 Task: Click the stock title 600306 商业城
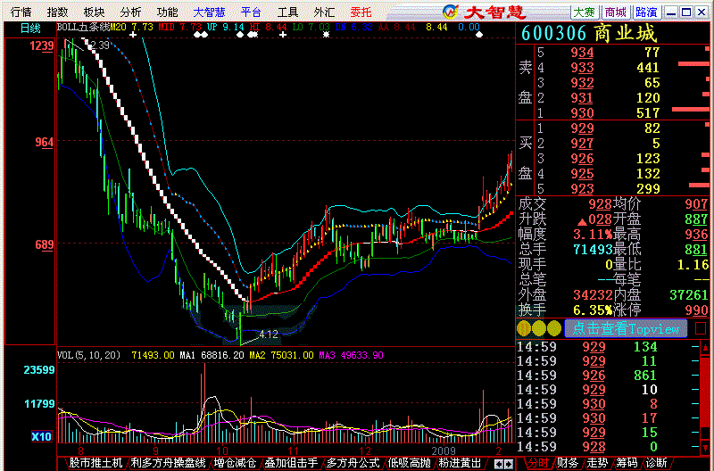click(589, 33)
